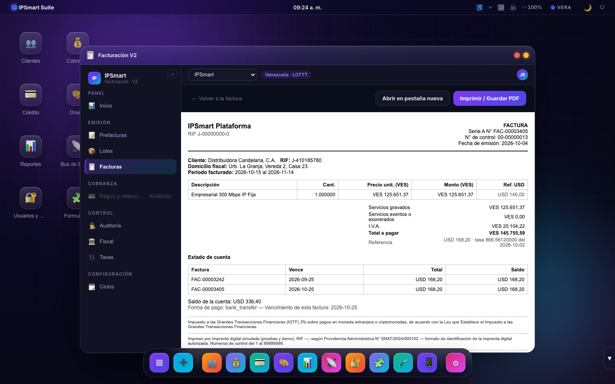
Task: Expand the panel arrow at bottom right
Action: 609,358
